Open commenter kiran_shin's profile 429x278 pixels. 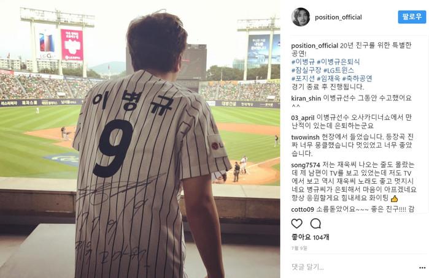(306, 99)
